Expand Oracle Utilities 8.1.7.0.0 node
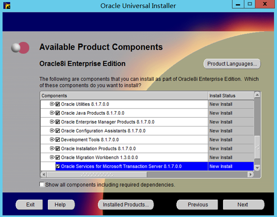277x217 pixels. pos(52,104)
